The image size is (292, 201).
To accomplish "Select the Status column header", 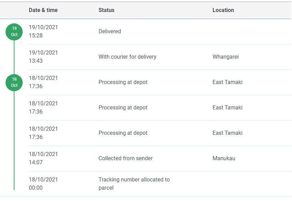I will click(106, 10).
